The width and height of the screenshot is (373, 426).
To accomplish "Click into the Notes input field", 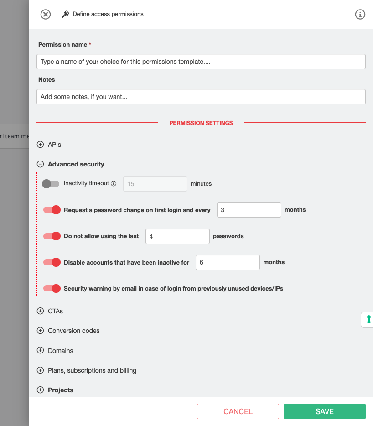I will [x=201, y=97].
